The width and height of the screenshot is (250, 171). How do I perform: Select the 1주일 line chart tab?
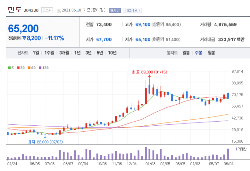[x=49, y=53]
